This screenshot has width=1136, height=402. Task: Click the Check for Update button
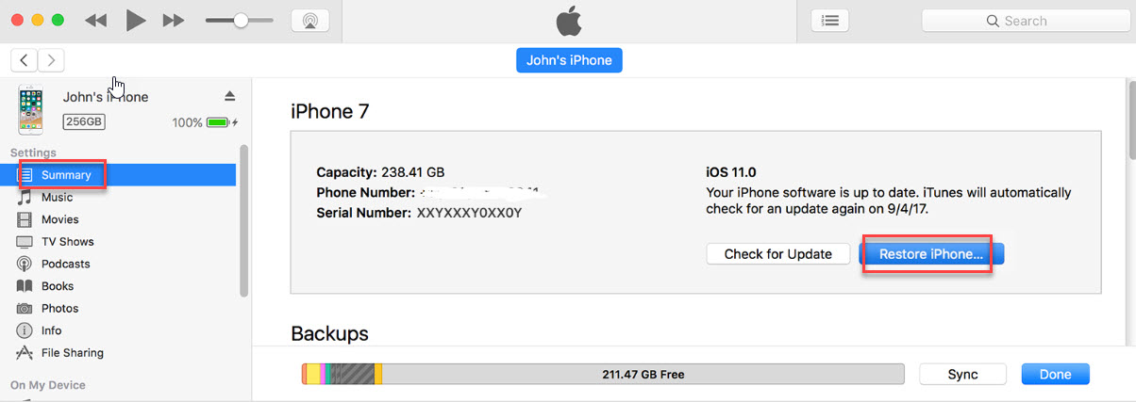[777, 254]
